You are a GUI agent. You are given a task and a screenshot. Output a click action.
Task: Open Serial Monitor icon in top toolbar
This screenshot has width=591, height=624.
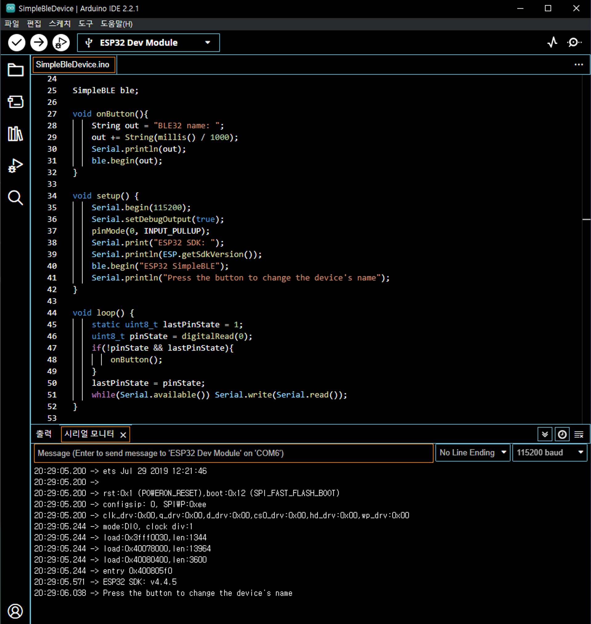click(x=574, y=42)
